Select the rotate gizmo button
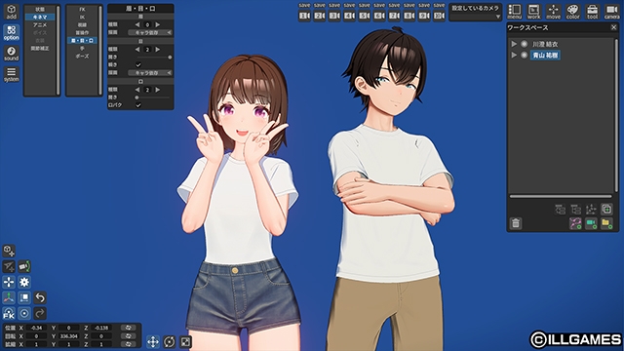The image size is (624, 351). [169, 341]
